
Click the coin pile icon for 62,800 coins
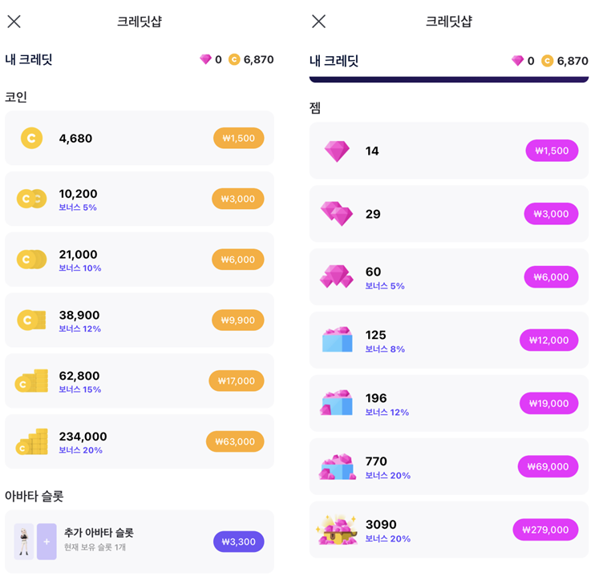31,381
